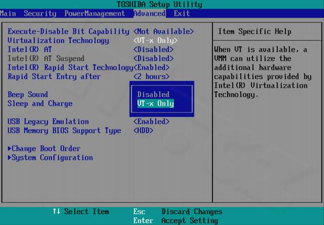Open the Main tab

(x=8, y=14)
